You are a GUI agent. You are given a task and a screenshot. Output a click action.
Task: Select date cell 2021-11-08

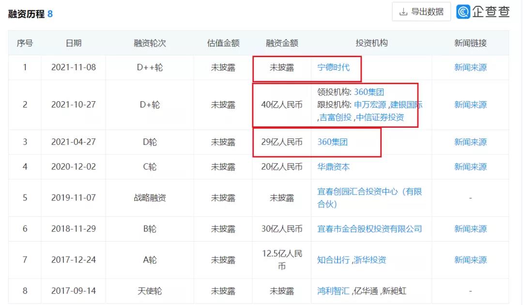point(74,67)
